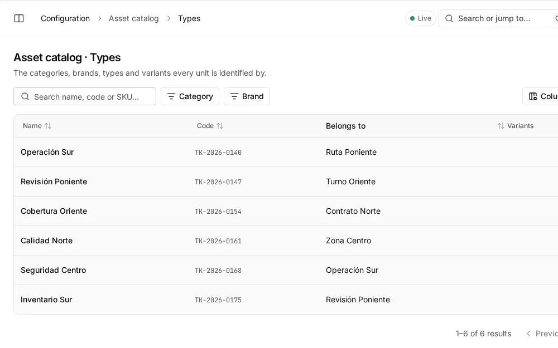Go to Asset catalog breadcrumb
This screenshot has height=348, width=558.
(x=134, y=18)
